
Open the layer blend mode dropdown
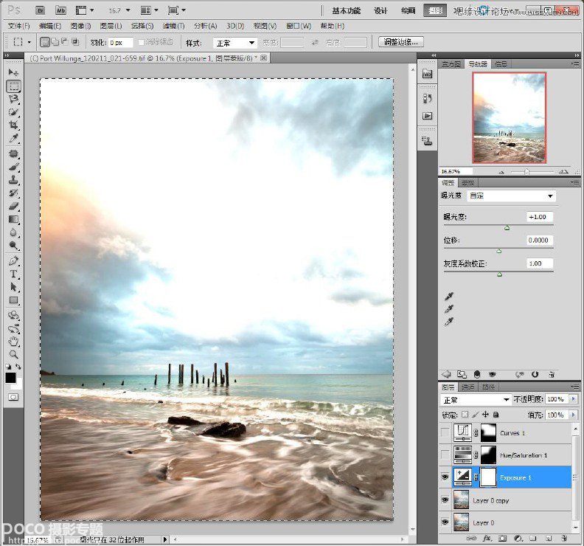(x=476, y=400)
